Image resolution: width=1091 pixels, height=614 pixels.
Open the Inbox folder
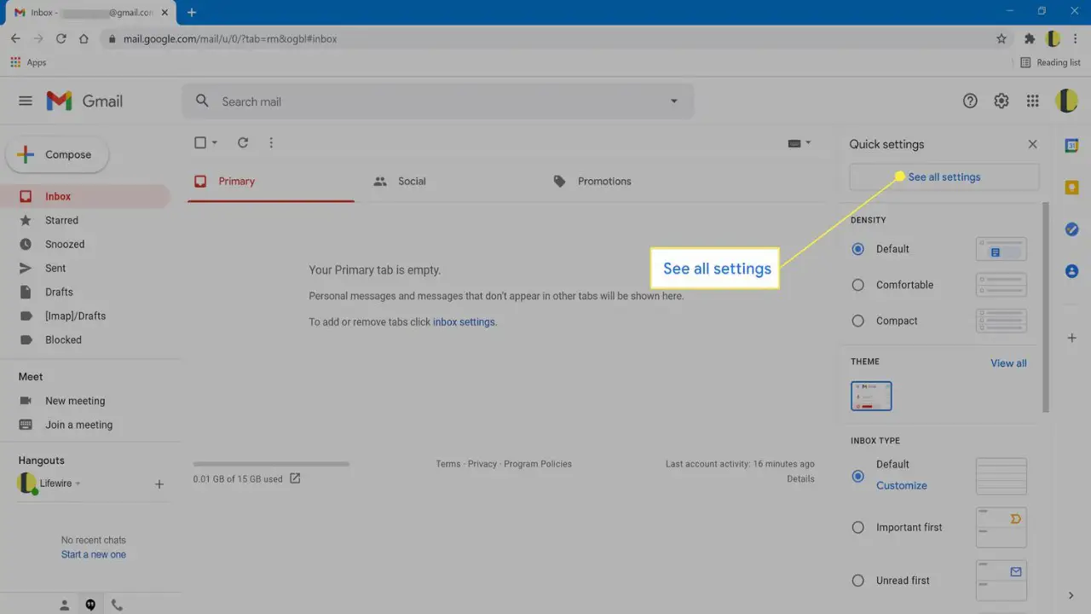85,196
